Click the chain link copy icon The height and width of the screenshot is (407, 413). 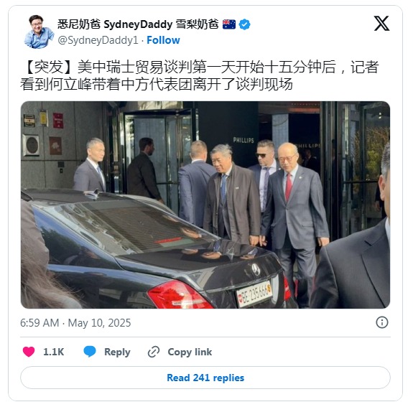point(154,352)
